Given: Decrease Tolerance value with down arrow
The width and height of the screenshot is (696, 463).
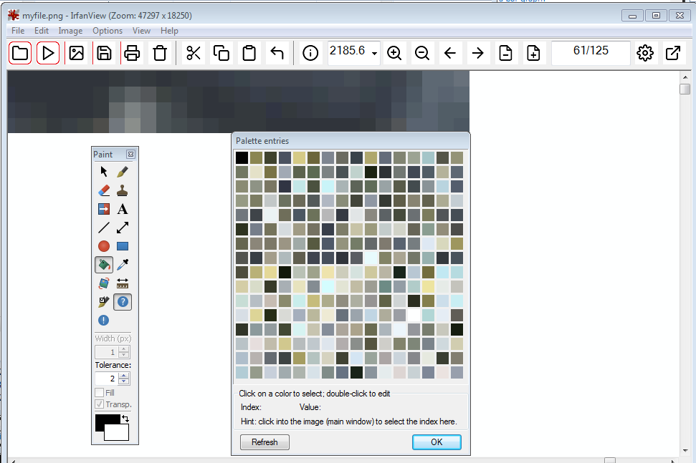Looking at the screenshot, I should [124, 381].
